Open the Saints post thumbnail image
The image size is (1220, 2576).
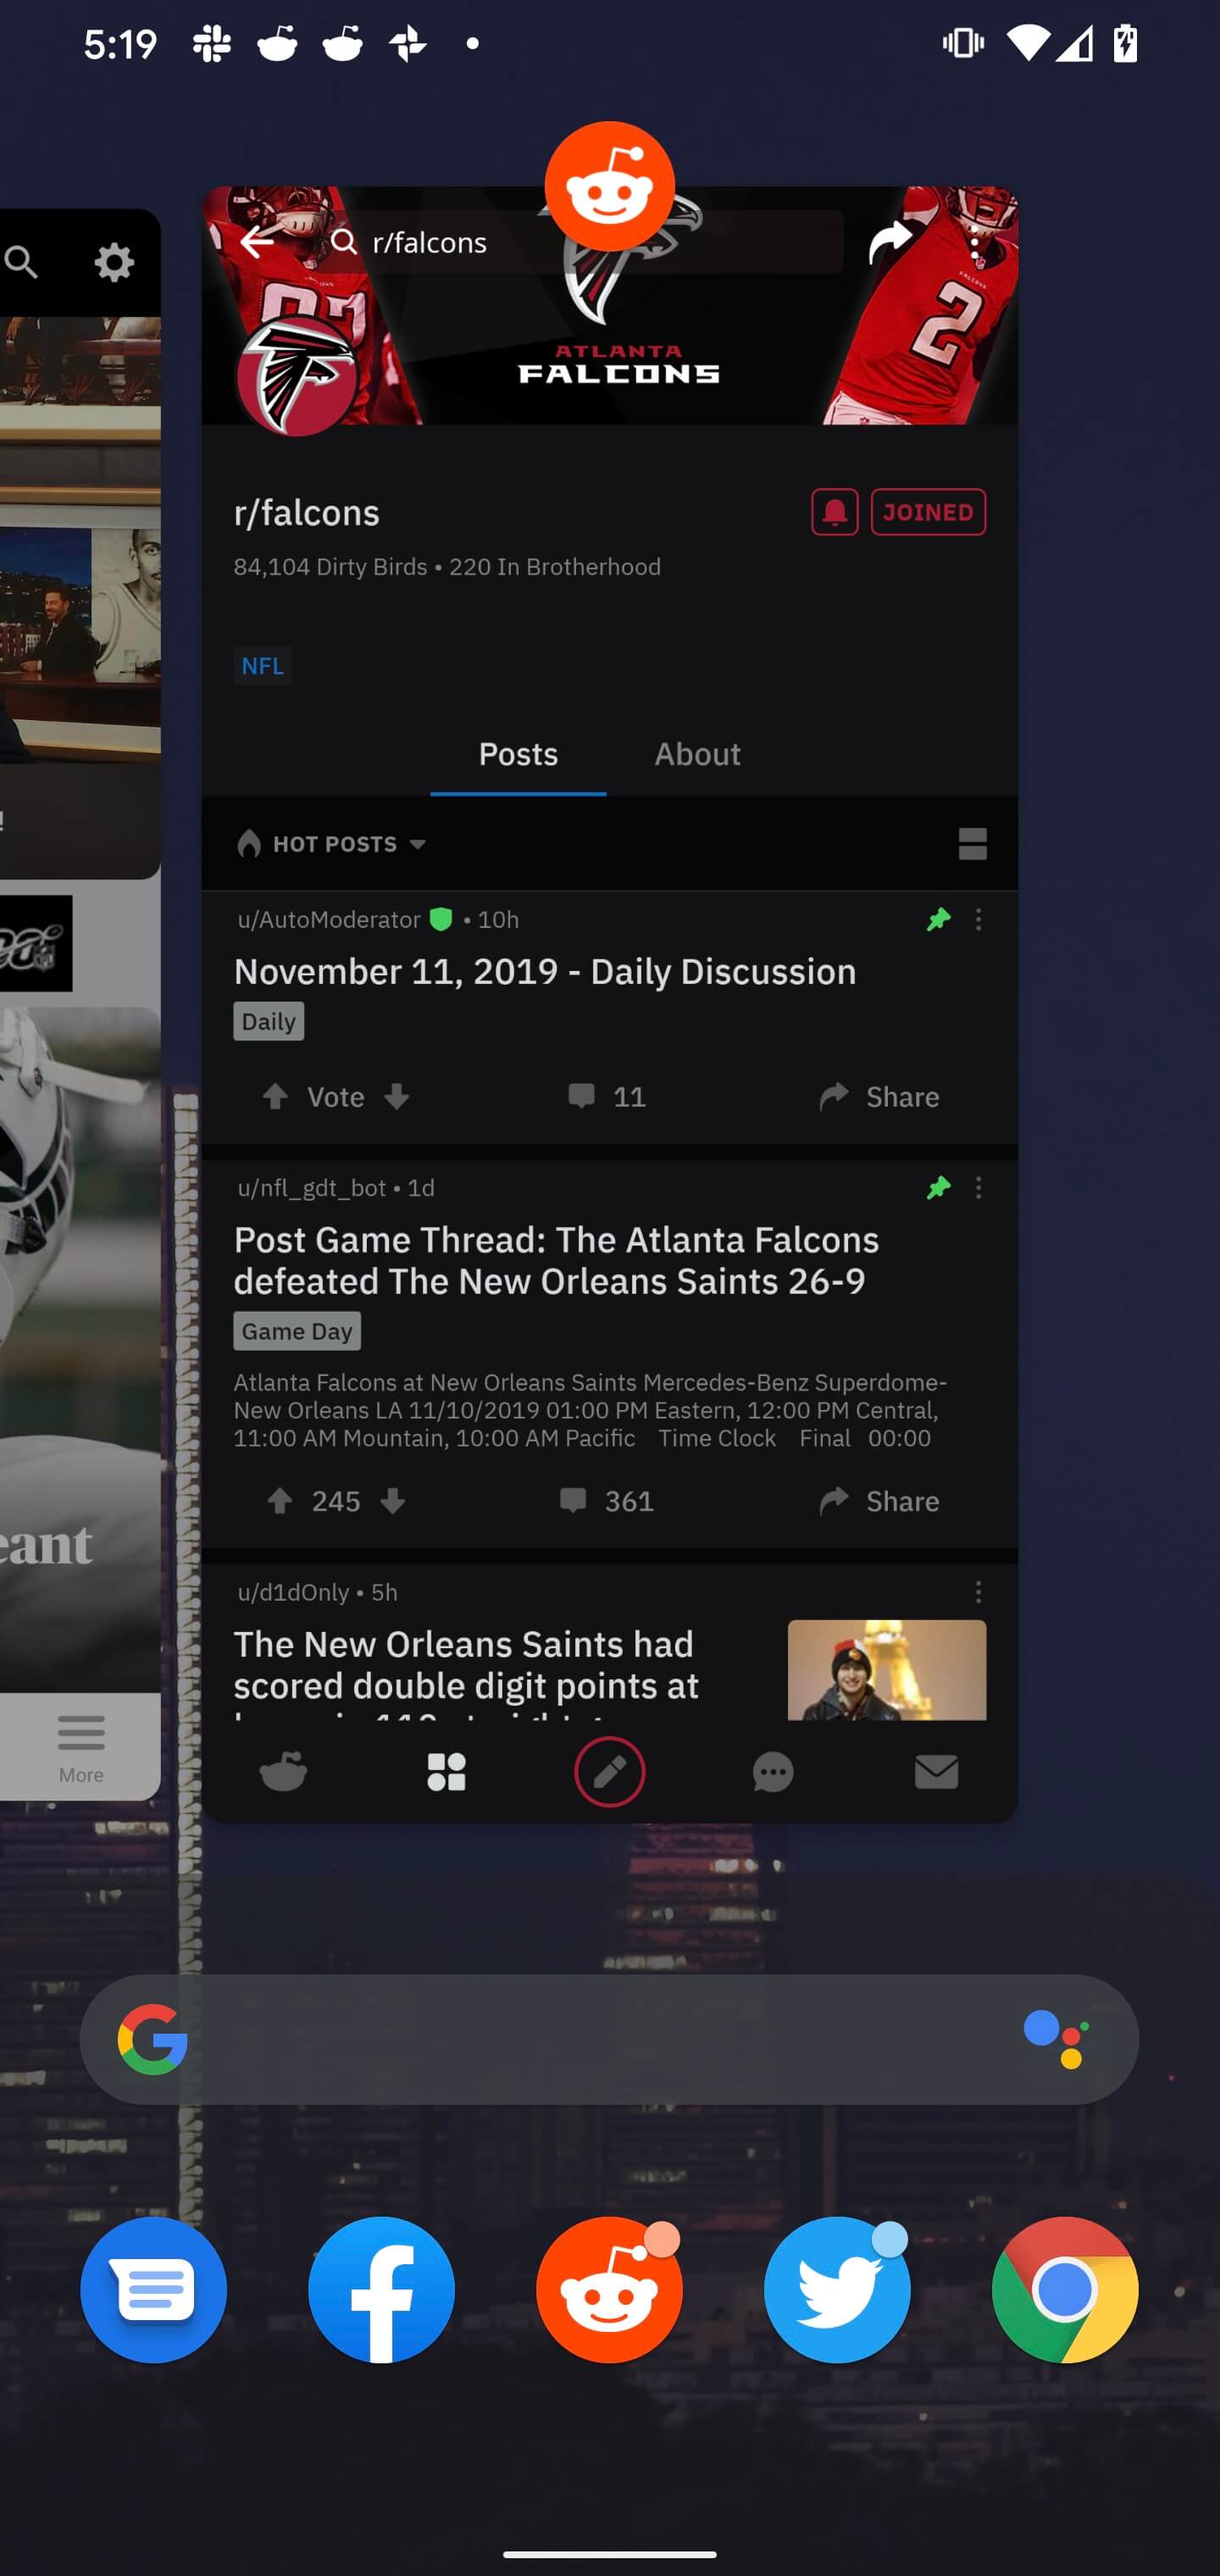887,1670
